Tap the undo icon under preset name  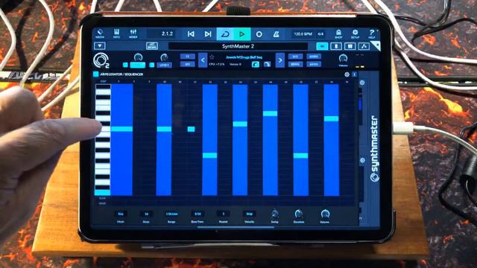tap(256, 64)
